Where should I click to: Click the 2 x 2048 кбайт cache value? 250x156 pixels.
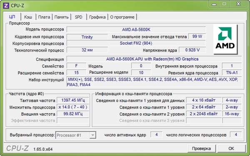coord(204,114)
